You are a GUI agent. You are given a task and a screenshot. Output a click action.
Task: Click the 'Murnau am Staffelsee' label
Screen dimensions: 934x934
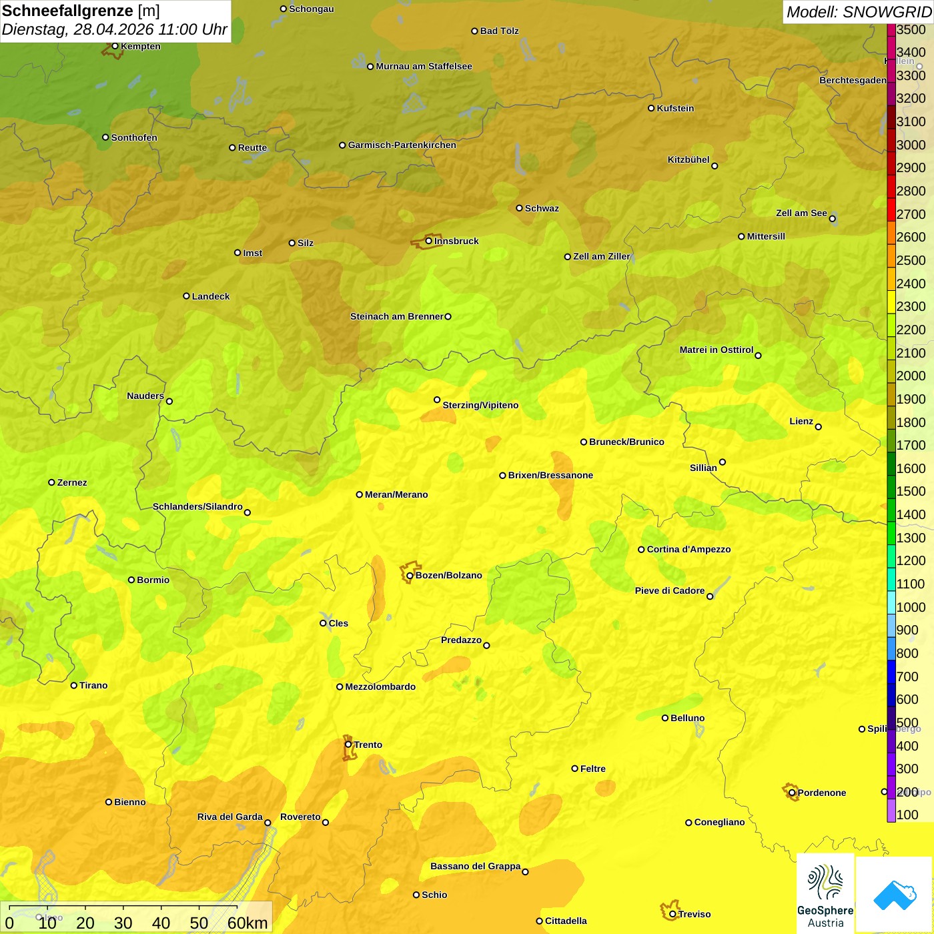[x=424, y=66]
